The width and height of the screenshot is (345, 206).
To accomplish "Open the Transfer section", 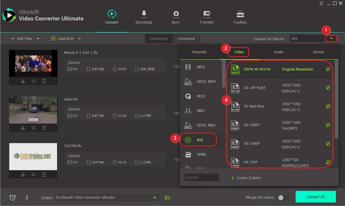I will point(206,17).
